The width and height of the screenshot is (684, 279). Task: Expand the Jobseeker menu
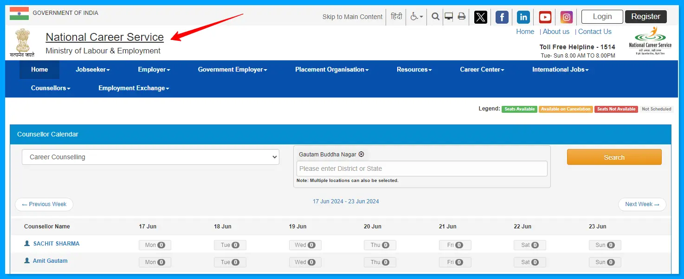click(92, 70)
